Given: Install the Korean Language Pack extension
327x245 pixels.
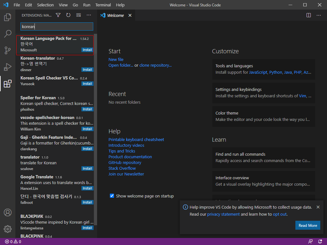Looking at the screenshot, I should 87,50.
